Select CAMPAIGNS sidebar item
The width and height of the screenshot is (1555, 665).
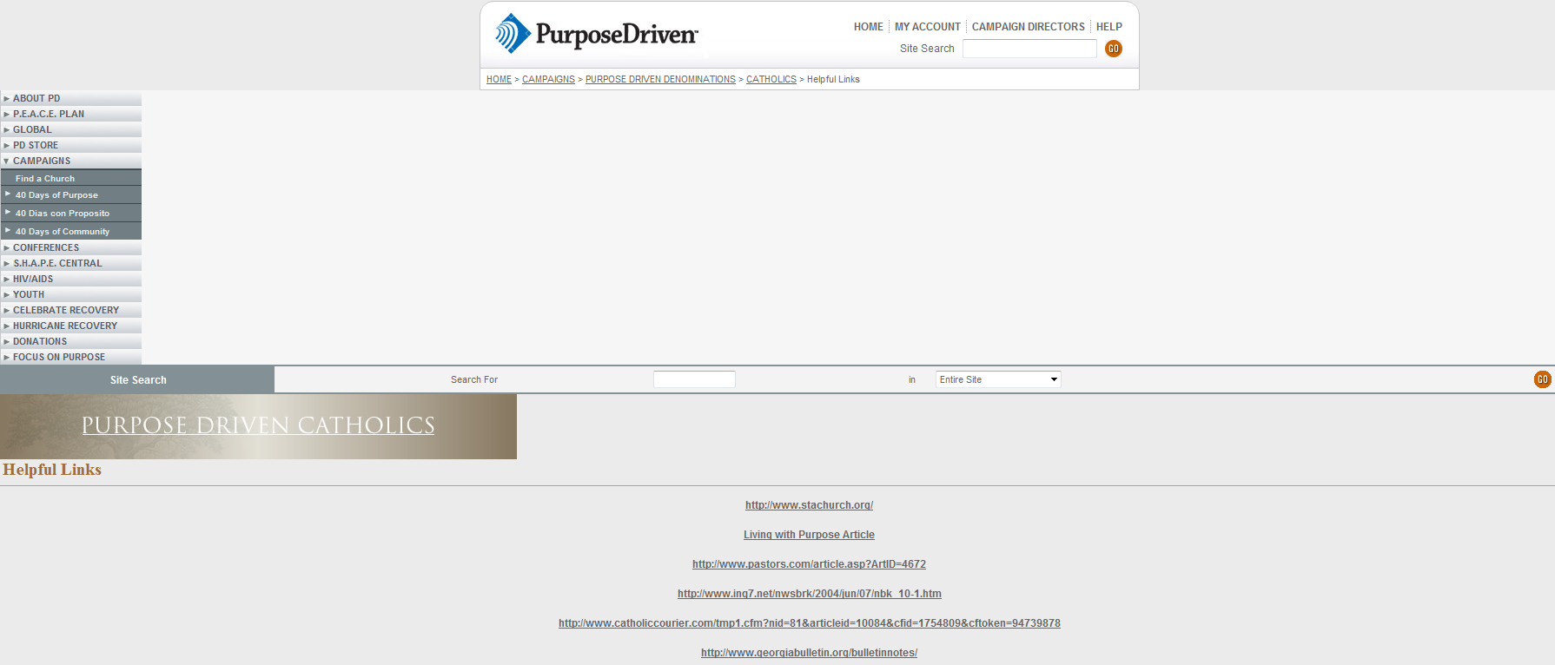tap(42, 161)
